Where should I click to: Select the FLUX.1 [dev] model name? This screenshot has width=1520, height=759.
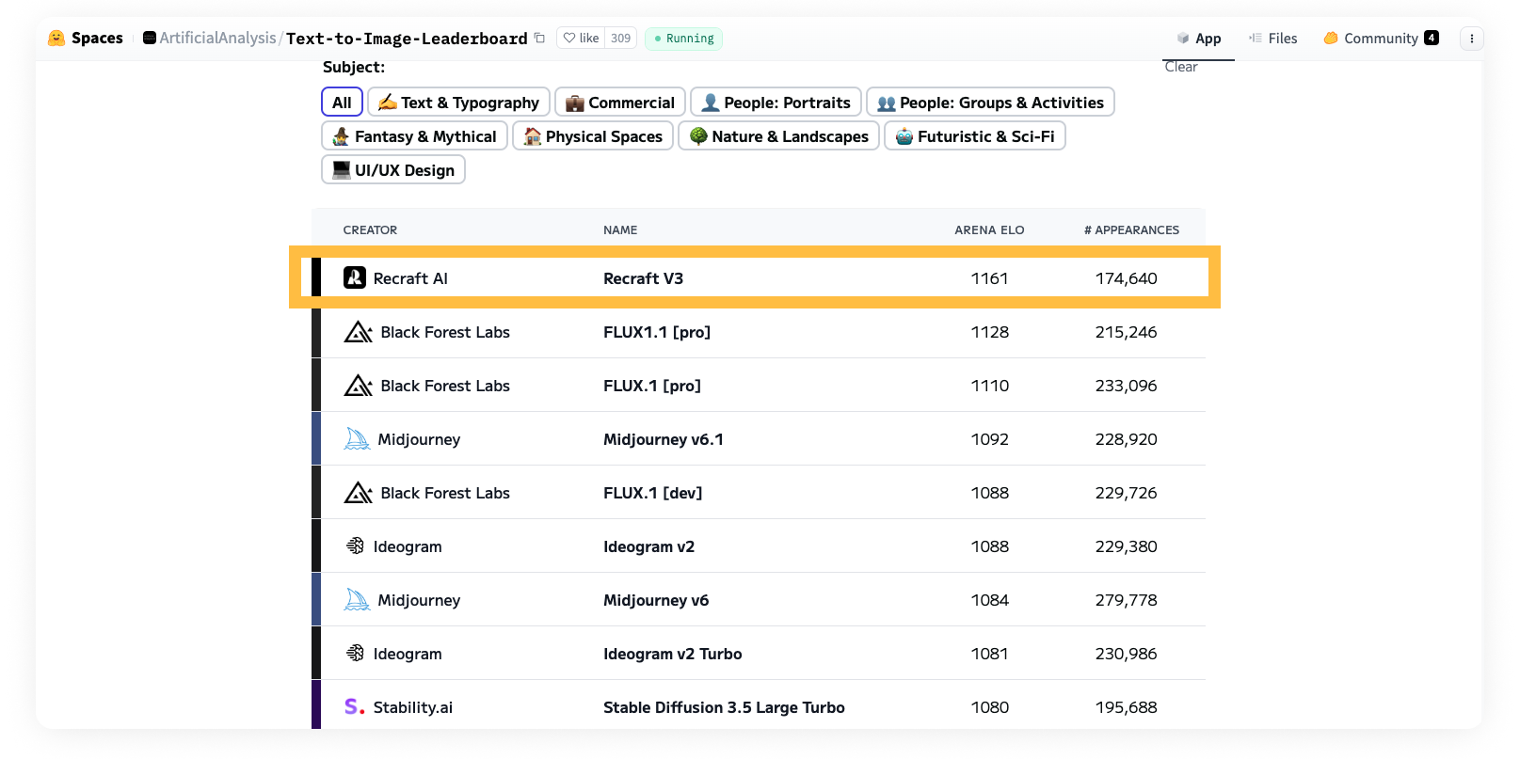pos(653,493)
